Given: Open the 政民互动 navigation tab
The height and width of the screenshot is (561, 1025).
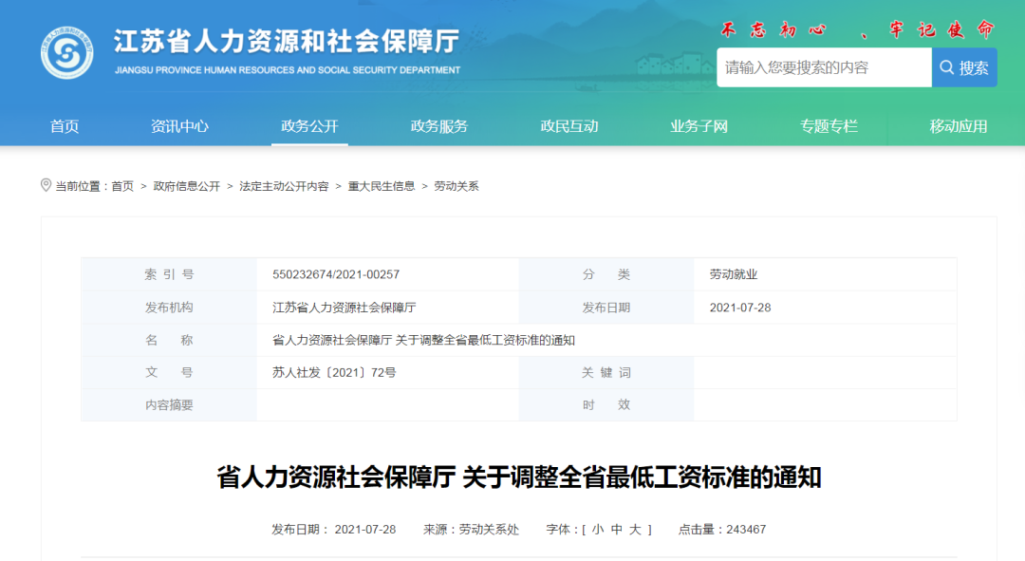Looking at the screenshot, I should [568, 126].
